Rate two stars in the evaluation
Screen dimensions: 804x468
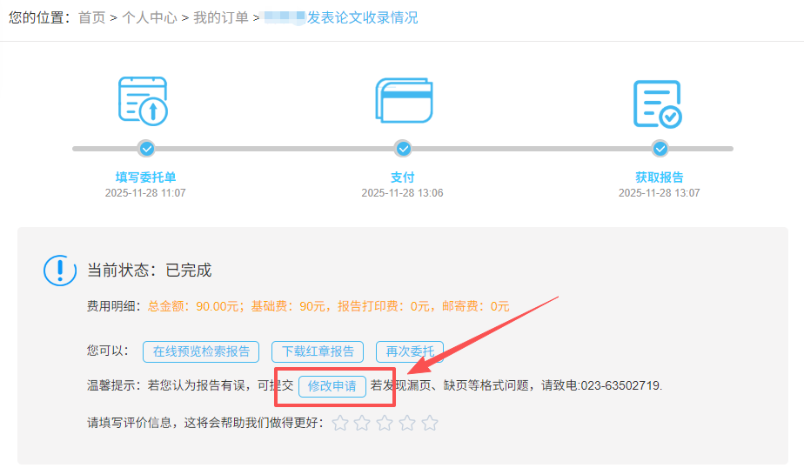(362, 424)
